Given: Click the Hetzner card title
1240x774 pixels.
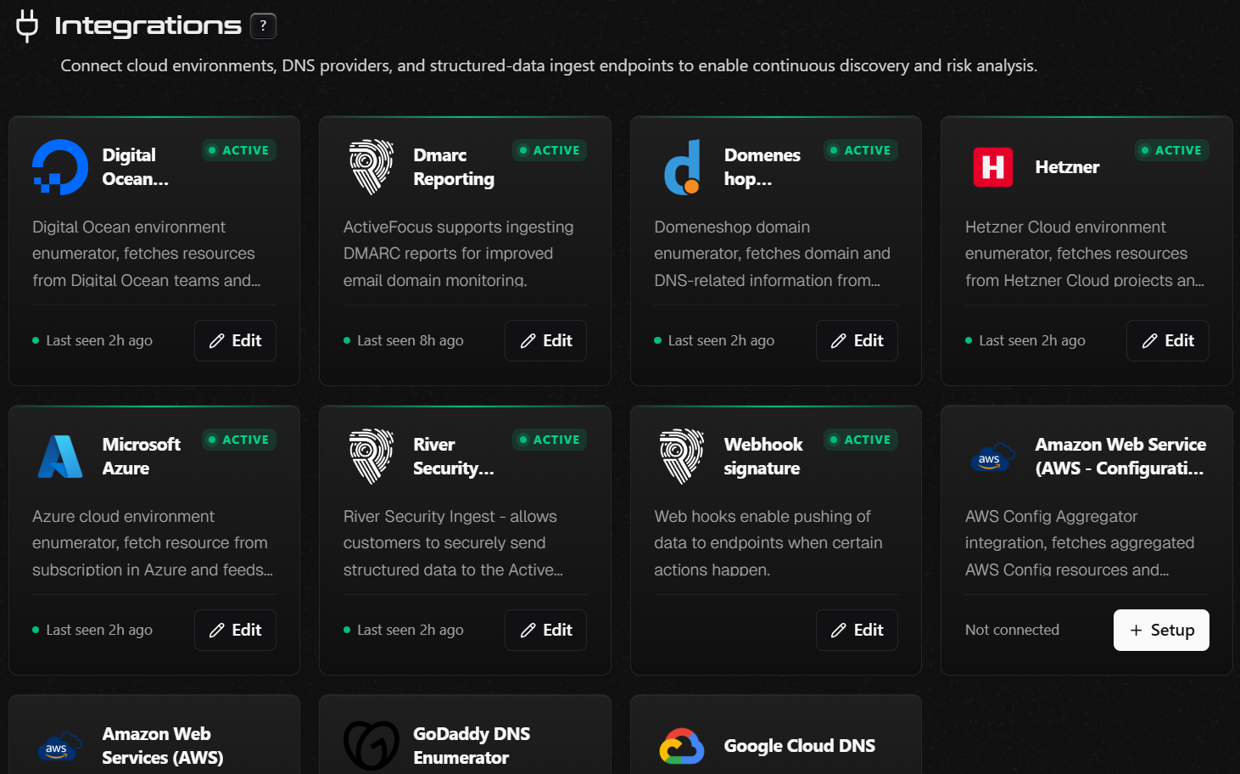Looking at the screenshot, I should (1067, 167).
